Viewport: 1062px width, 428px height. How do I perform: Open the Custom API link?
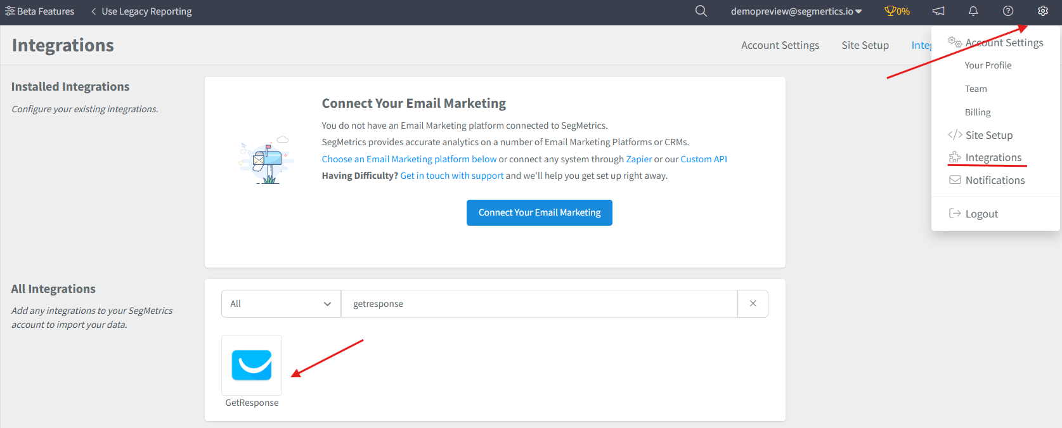[x=704, y=159]
